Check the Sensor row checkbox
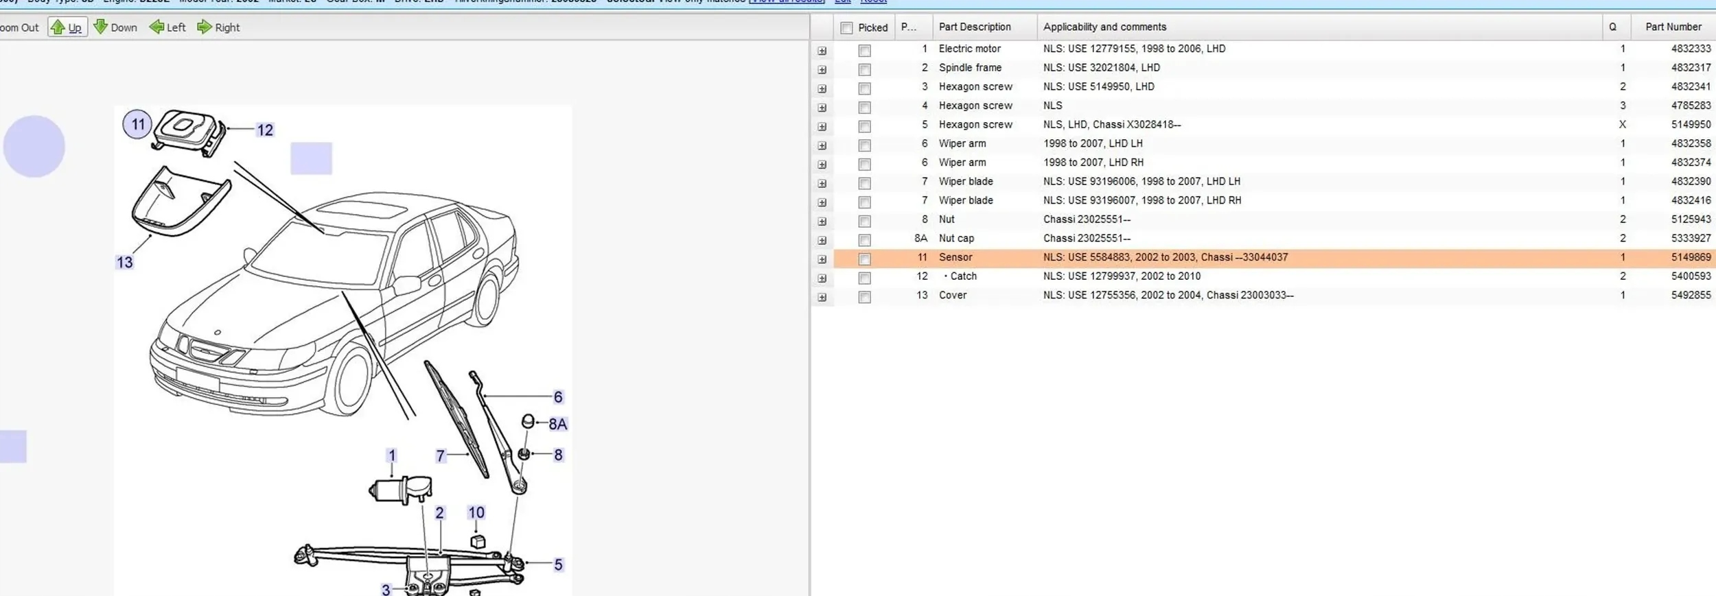 click(x=864, y=259)
